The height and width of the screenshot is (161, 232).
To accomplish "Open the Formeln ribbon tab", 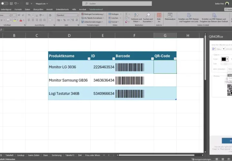I will (18, 9).
